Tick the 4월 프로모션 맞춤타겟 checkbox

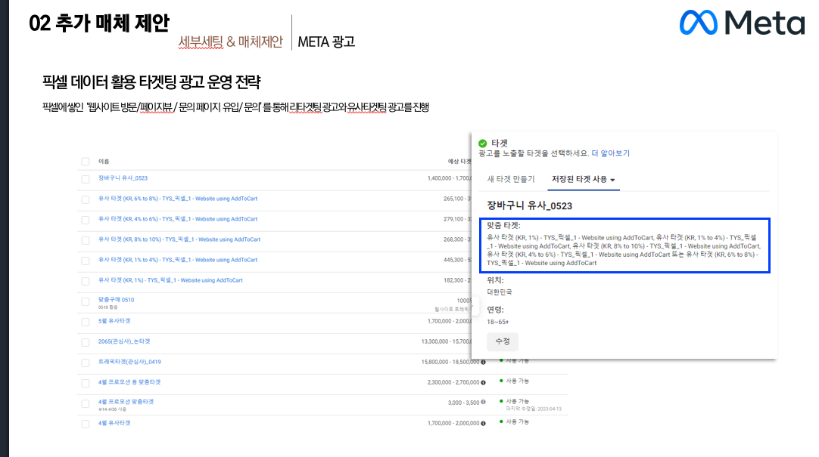click(86, 403)
